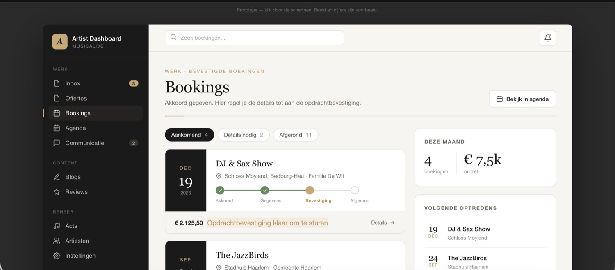Screen dimensions: 615x270
Task: Click the Reviews star icon
Action: 57,192
